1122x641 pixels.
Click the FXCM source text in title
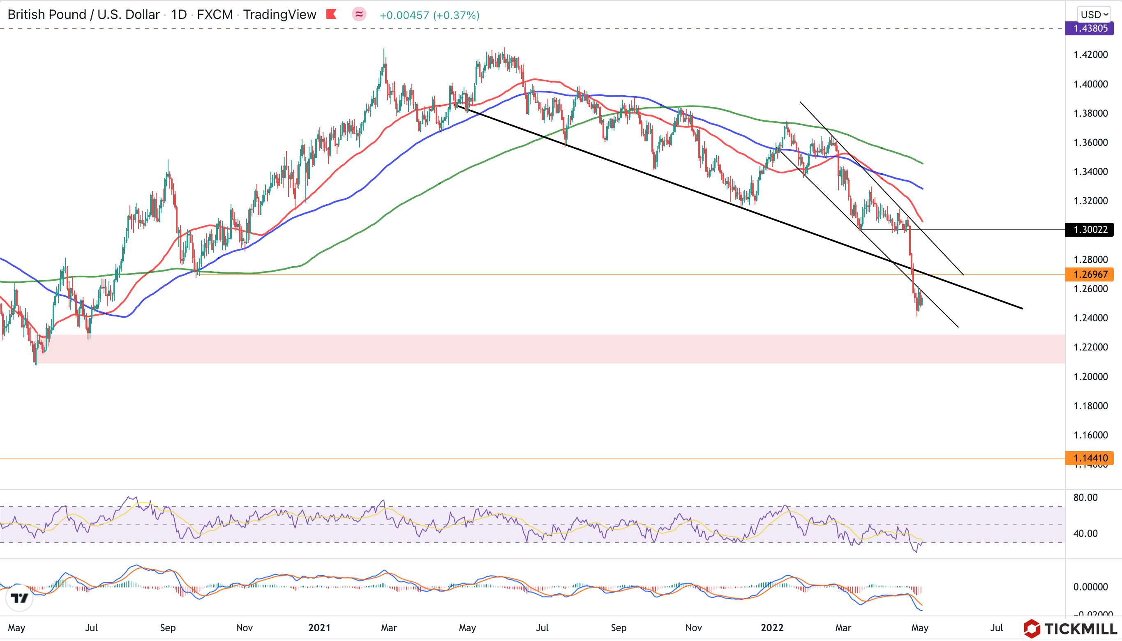(x=215, y=14)
